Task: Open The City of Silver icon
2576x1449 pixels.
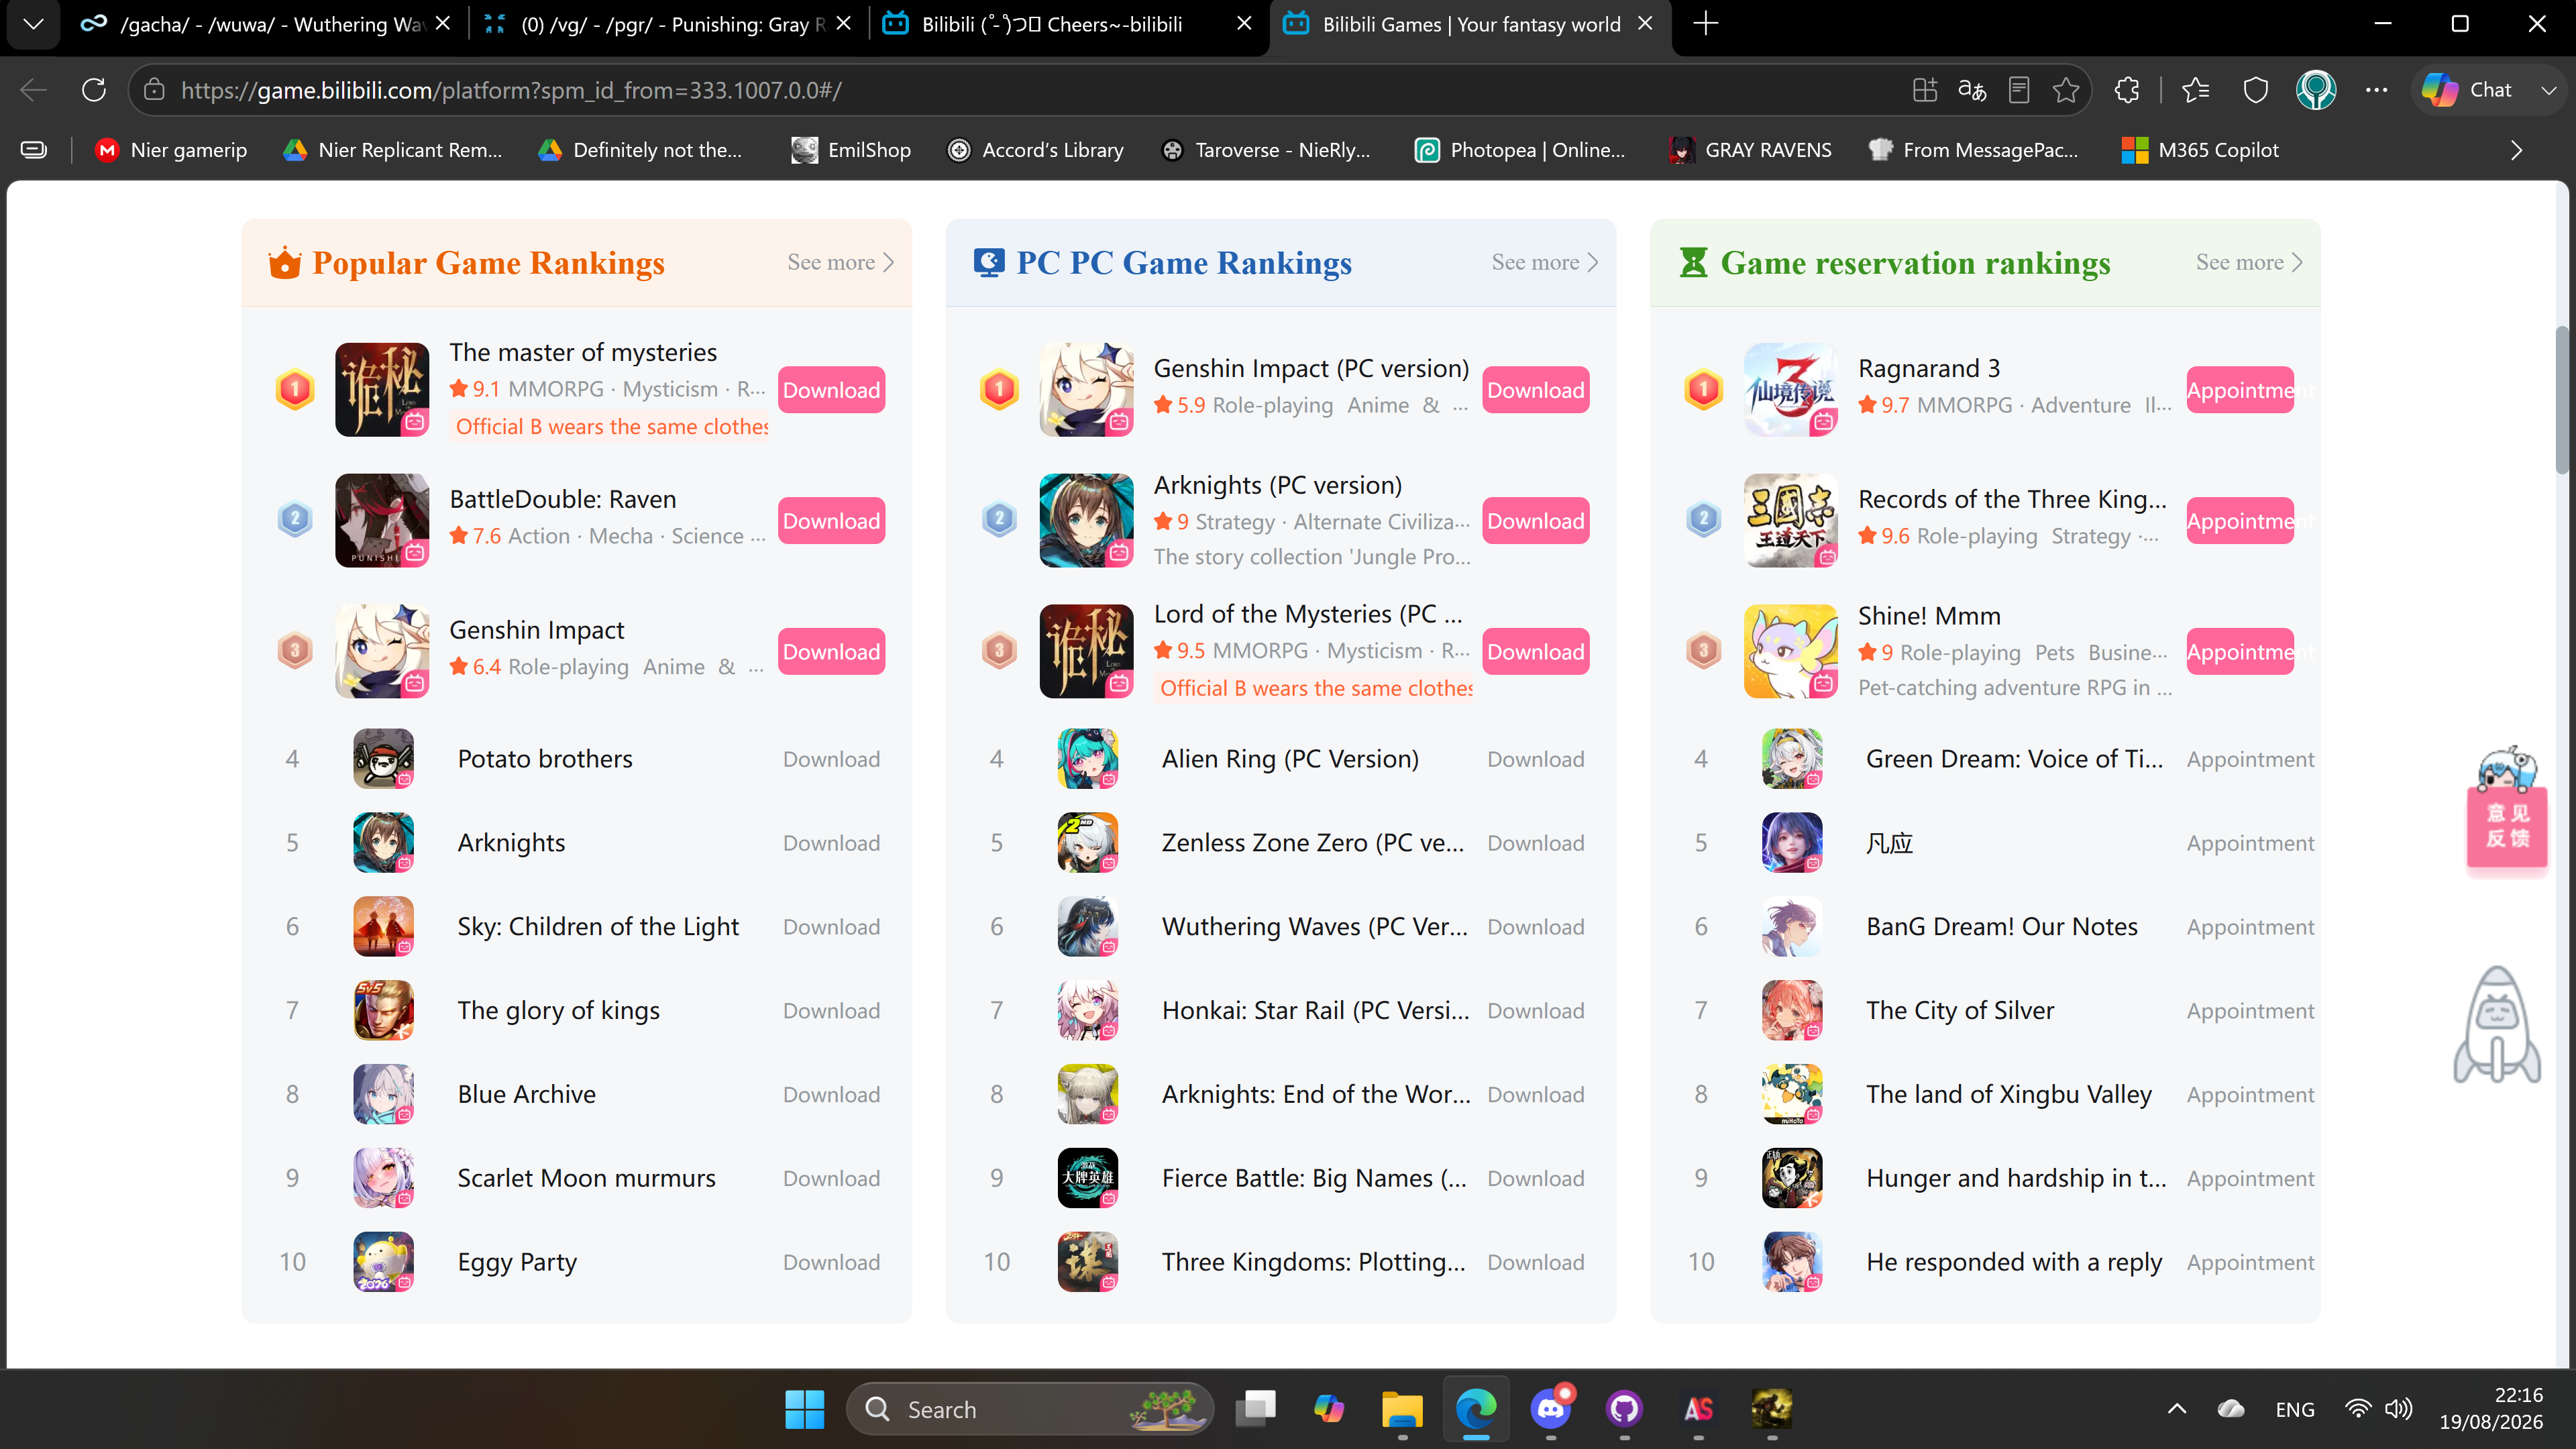Action: tap(1792, 1011)
